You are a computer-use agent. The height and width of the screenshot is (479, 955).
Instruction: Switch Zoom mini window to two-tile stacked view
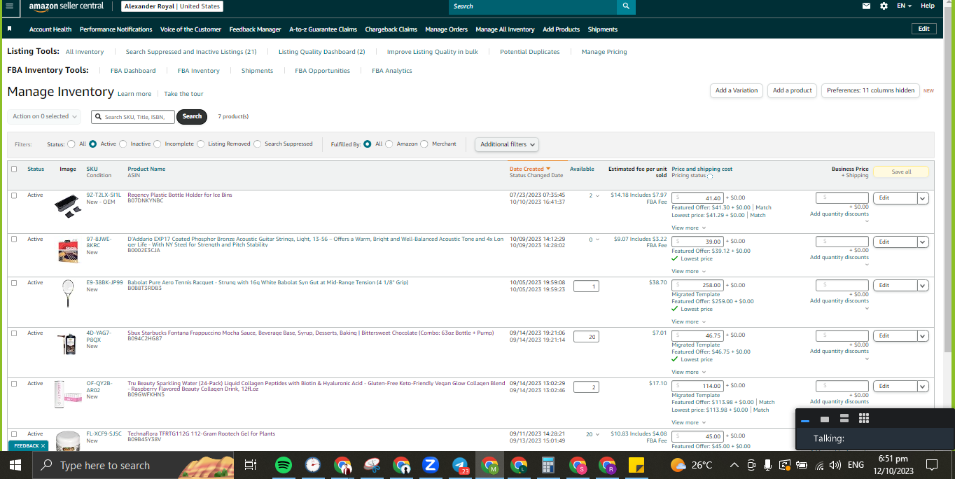coord(844,418)
